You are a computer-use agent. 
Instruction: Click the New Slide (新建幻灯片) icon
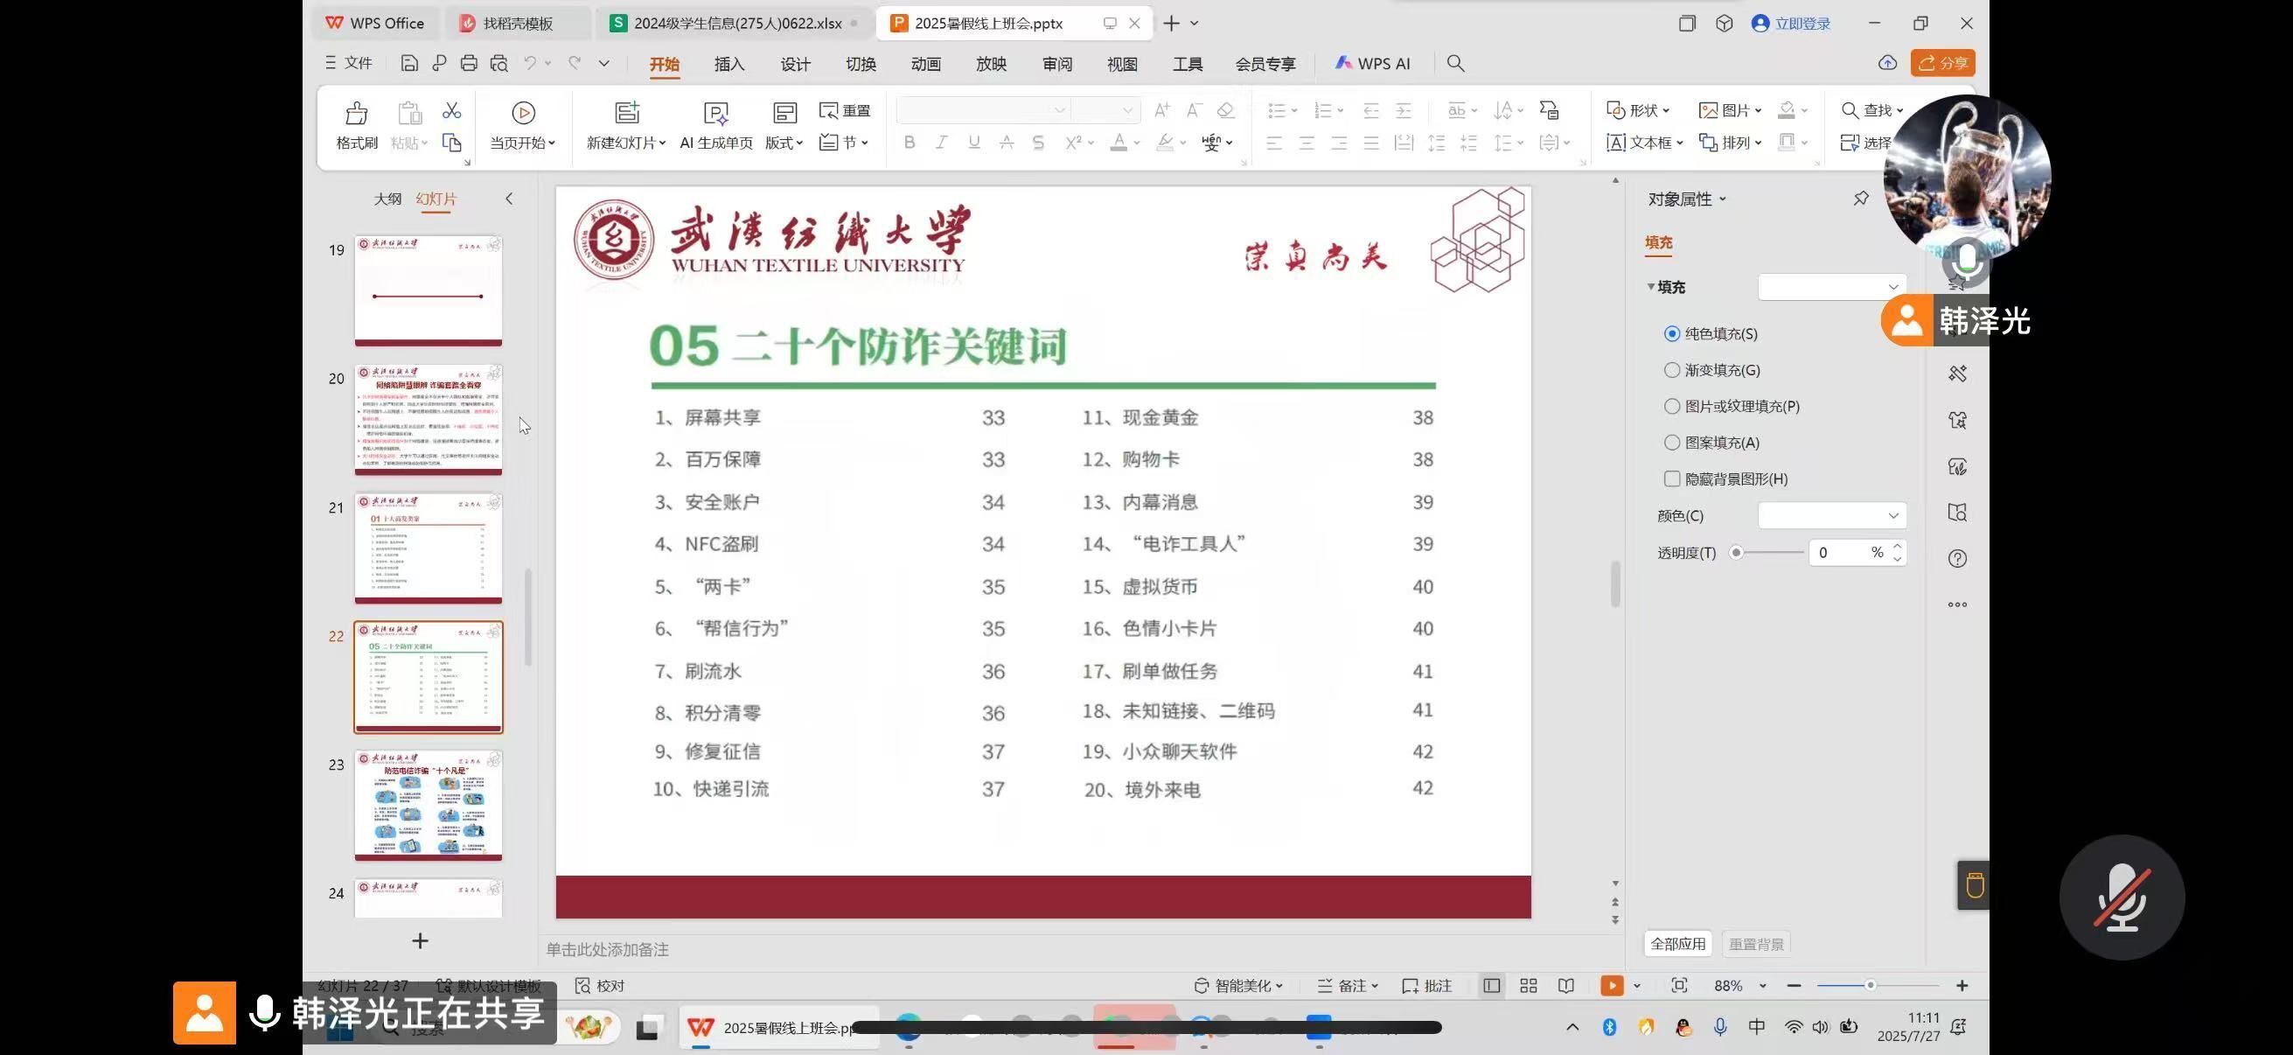click(627, 113)
